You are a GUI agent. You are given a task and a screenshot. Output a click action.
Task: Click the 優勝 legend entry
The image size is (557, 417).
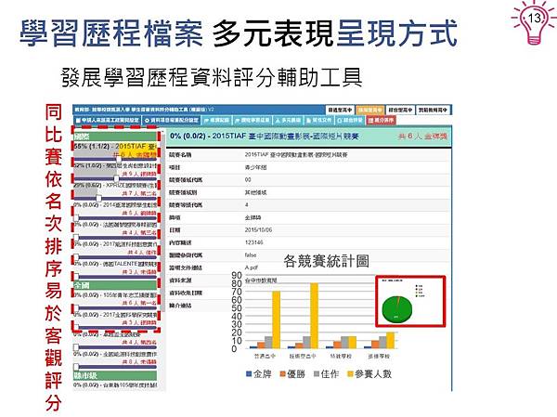[292, 374]
